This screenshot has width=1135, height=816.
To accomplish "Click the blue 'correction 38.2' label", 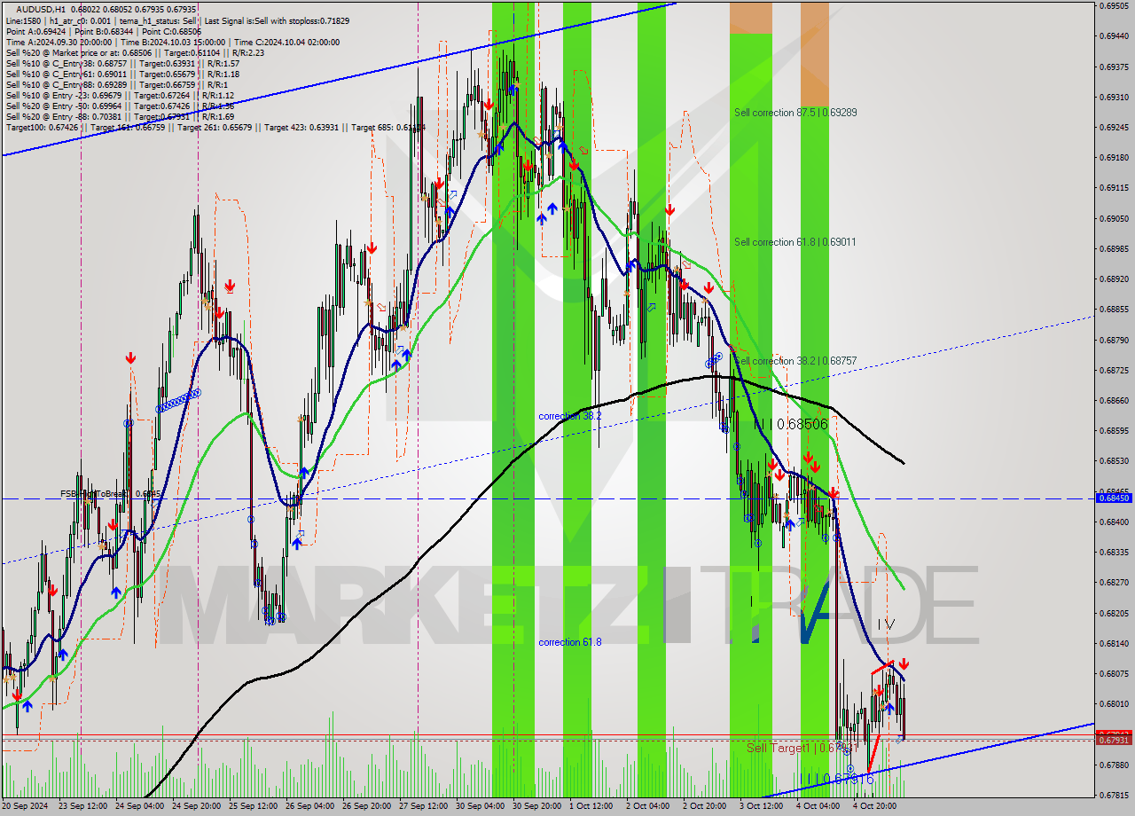I will tap(570, 416).
